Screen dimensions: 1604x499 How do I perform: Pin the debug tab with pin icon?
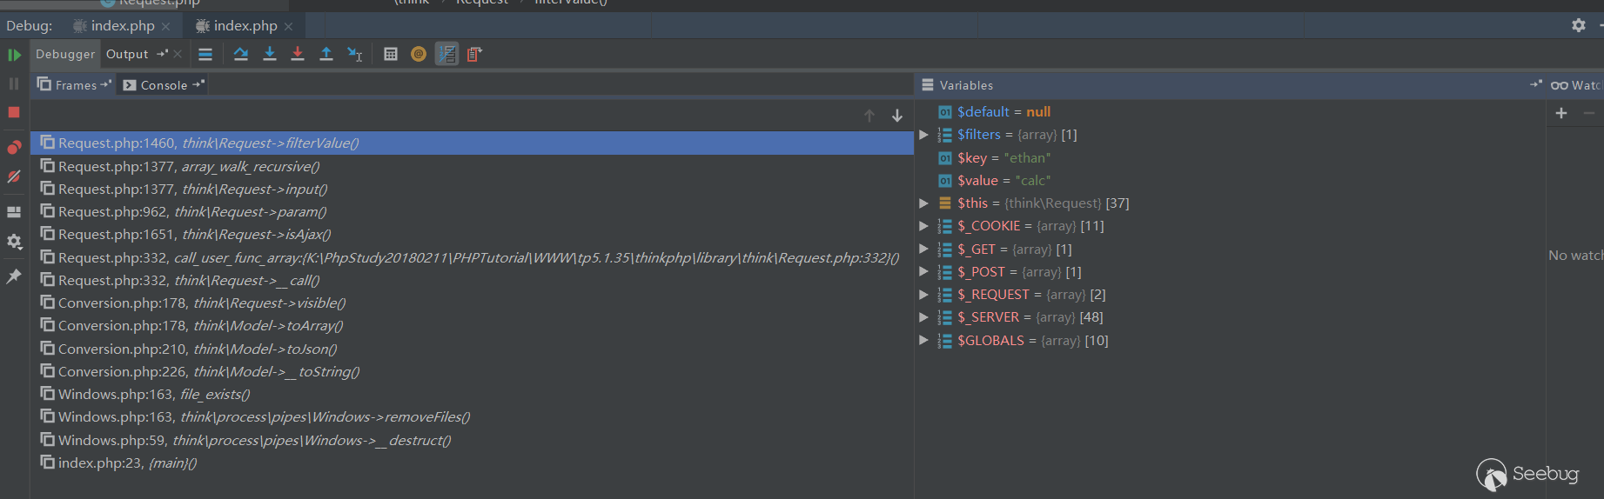pyautogui.click(x=14, y=276)
